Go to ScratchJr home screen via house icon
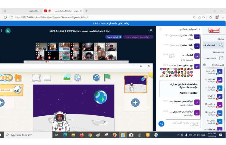This screenshot has height=145, width=226. [x=18, y=78]
